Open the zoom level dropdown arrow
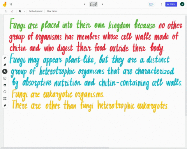The width and height of the screenshot is (187, 149). 24,11
